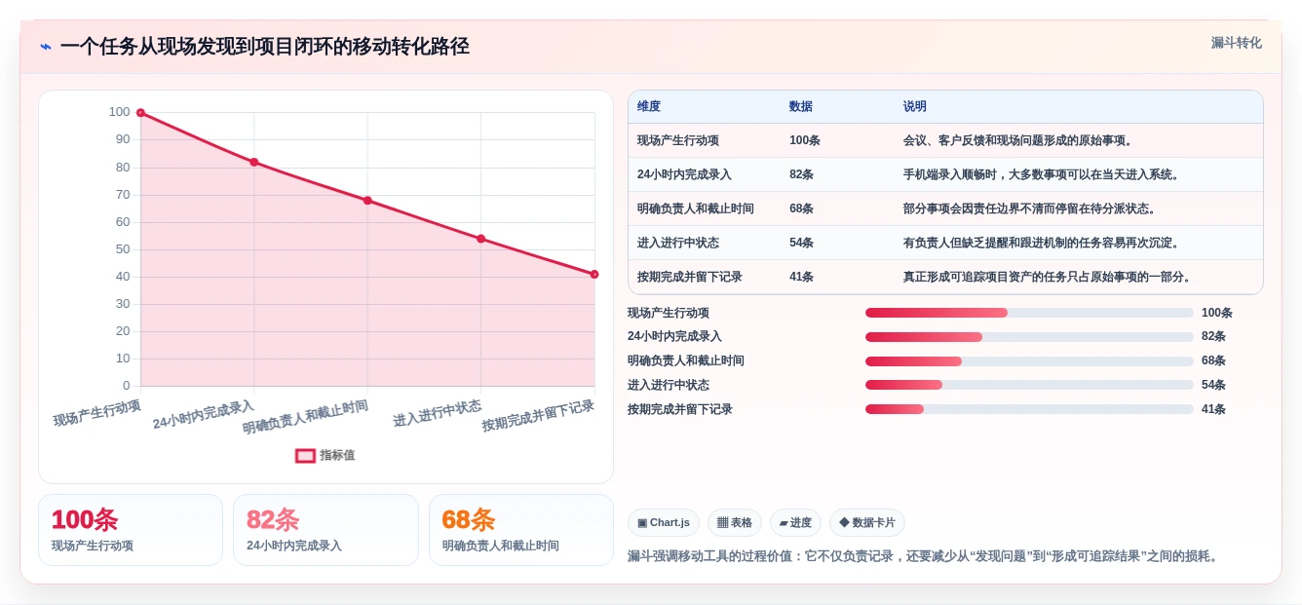
Task: Click the page title 一个任务从现场发现到项目闭环
Action: [x=265, y=47]
